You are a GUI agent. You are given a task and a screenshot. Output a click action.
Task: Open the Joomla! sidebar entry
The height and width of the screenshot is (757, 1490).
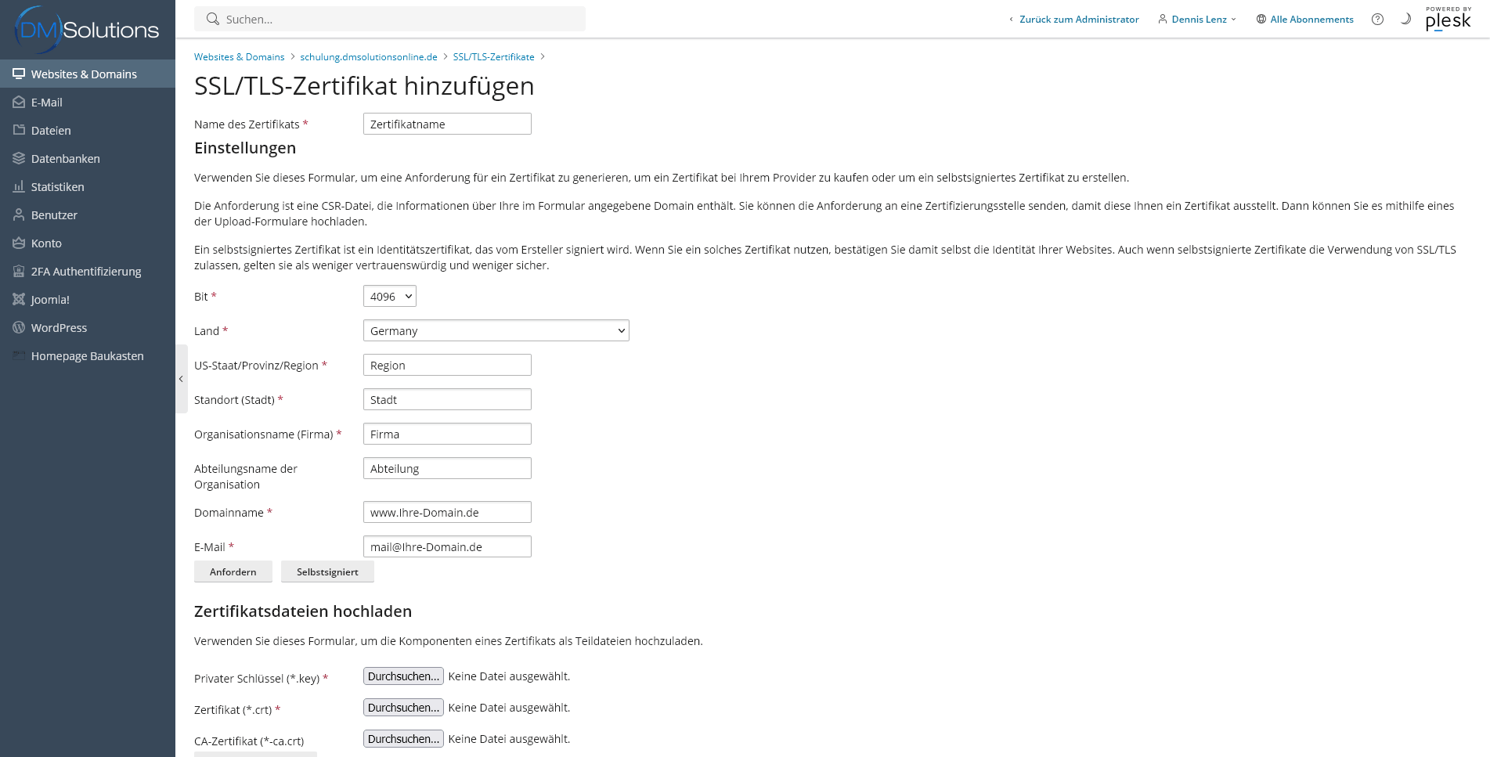tap(50, 300)
